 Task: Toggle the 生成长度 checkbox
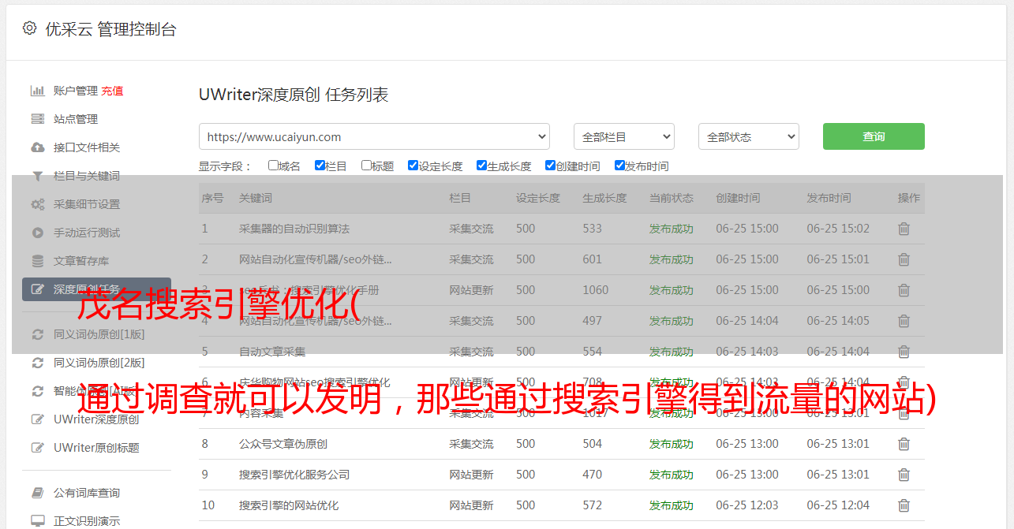[x=481, y=166]
